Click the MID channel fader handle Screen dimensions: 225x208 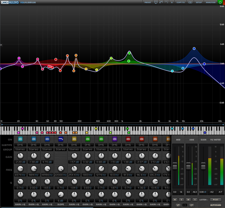click(x=175, y=166)
